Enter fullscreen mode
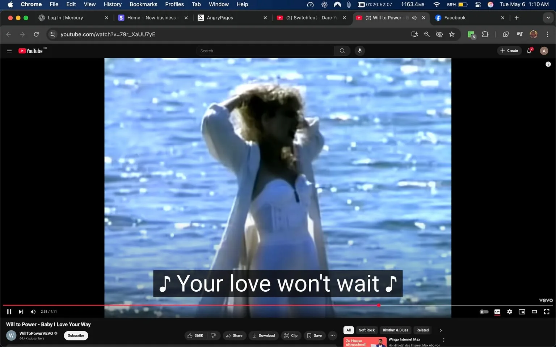Viewport: 556px width, 347px height. (546, 311)
